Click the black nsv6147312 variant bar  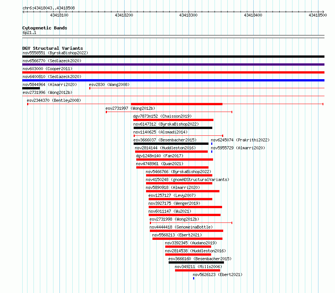click(x=173, y=128)
